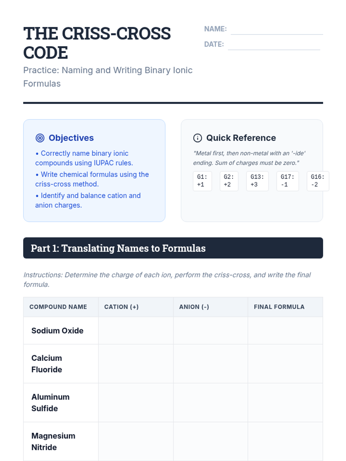Click the FINAL FORMULA column header
Screen dimensions: 346x461
pyautogui.click(x=279, y=307)
